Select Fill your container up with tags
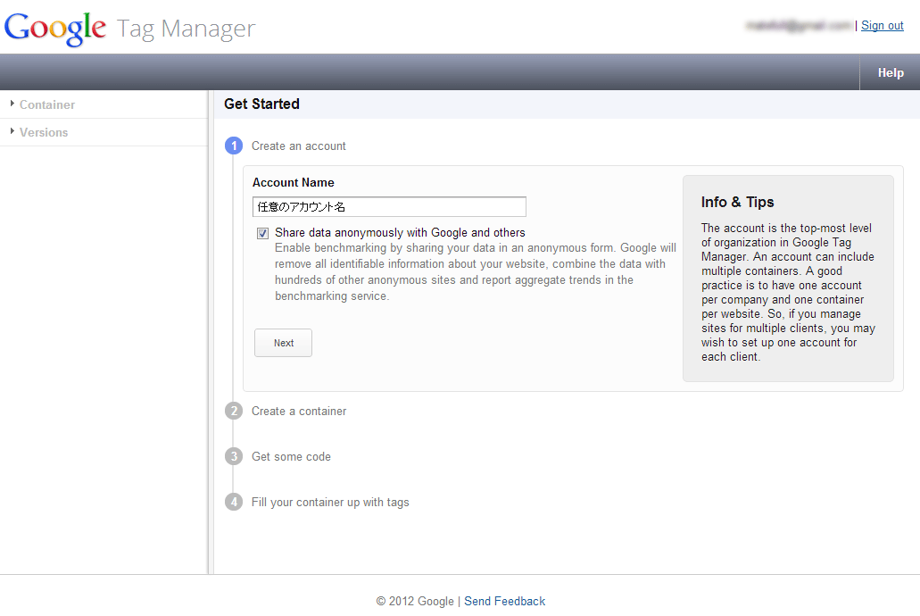 330,502
